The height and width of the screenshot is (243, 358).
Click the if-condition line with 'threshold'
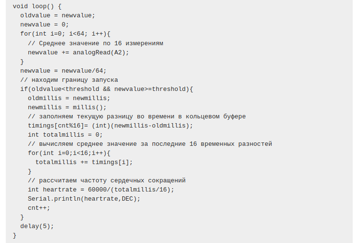(x=106, y=89)
